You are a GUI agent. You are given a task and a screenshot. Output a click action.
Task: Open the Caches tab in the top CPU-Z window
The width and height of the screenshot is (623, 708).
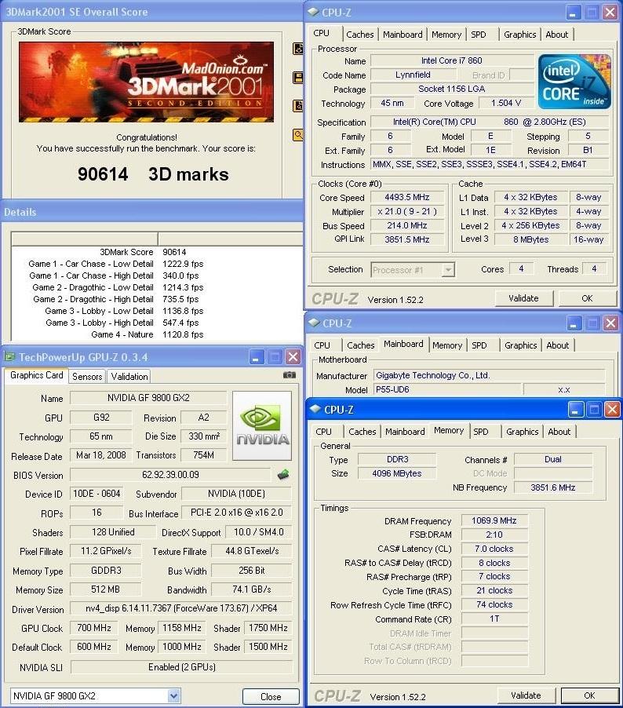pyautogui.click(x=360, y=35)
